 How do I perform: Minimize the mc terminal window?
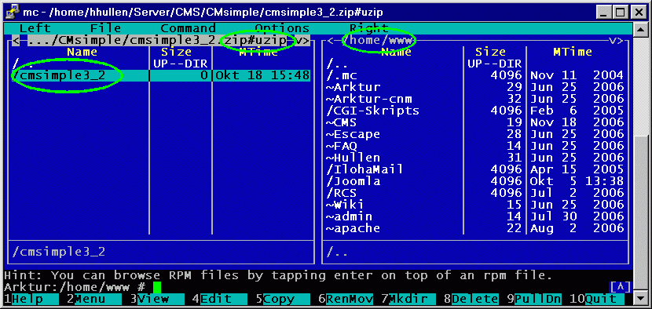click(604, 12)
